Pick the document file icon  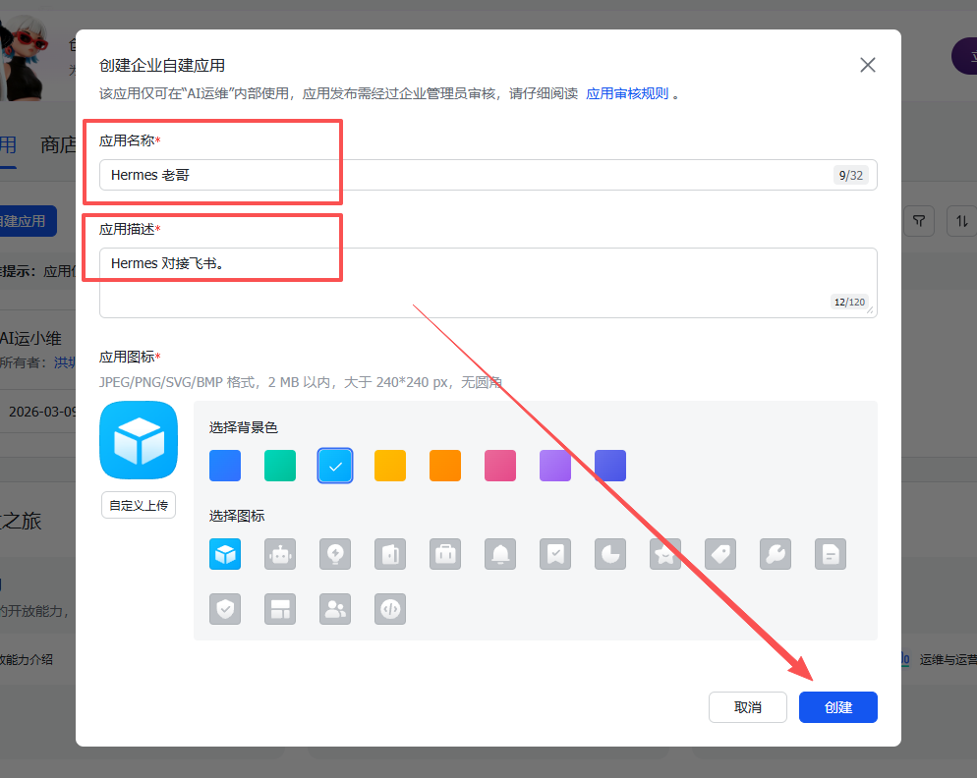pos(831,554)
